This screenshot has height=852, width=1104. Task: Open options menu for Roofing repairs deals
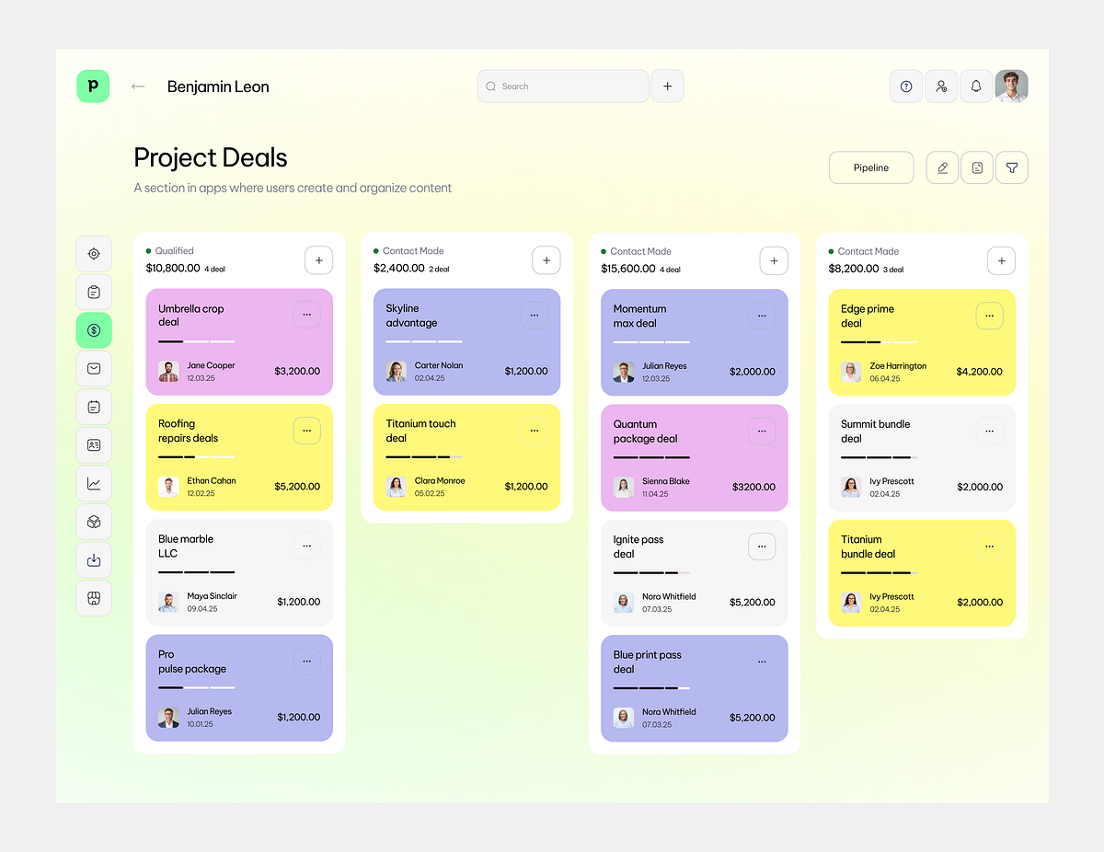point(306,431)
